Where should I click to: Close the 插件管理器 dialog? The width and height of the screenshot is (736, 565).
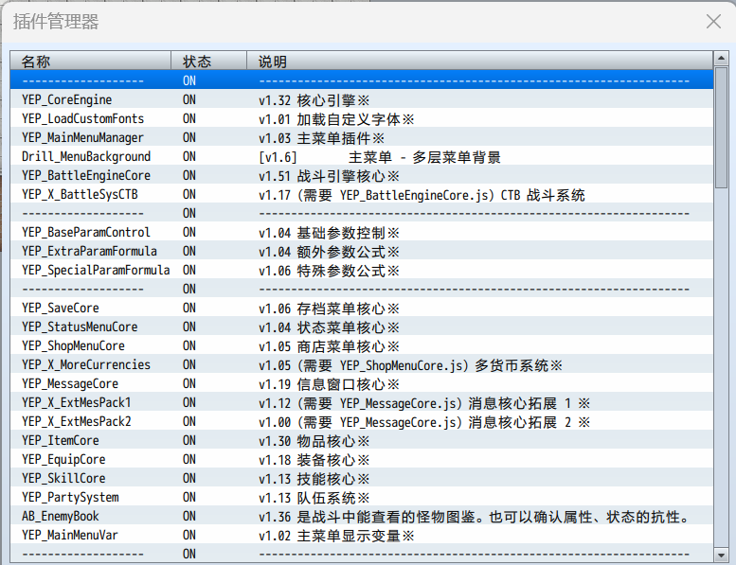click(x=713, y=21)
